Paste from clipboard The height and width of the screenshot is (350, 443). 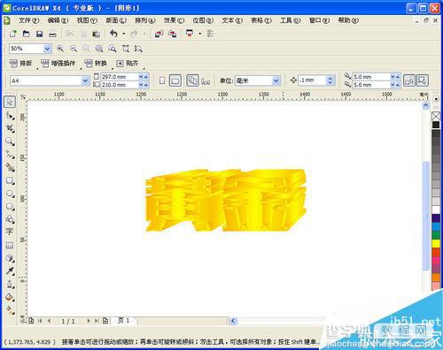[97, 34]
